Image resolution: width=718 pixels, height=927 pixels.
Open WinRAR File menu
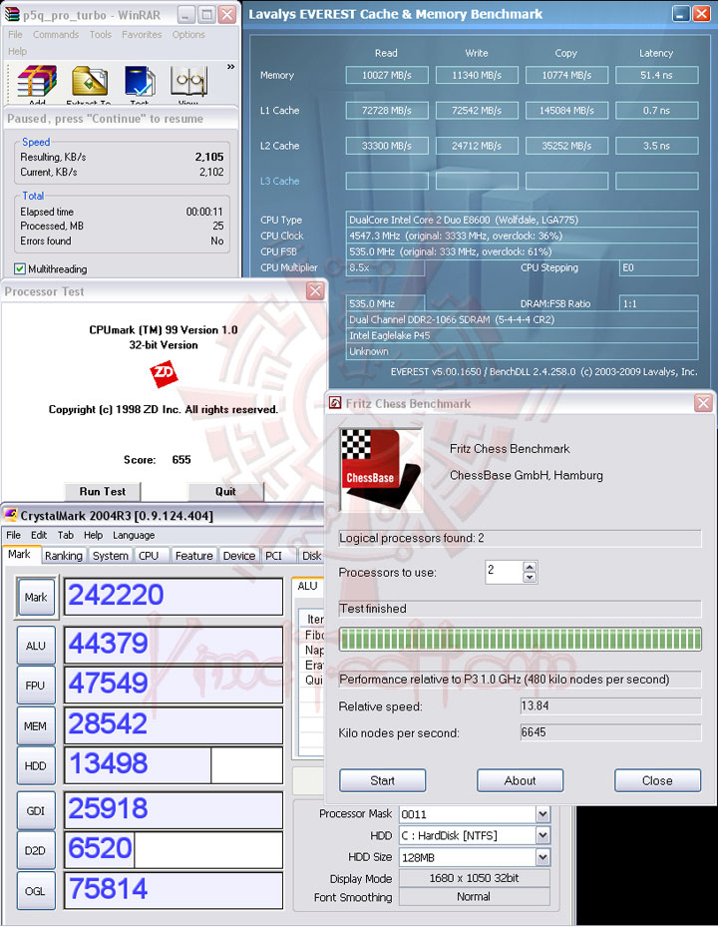(x=15, y=34)
